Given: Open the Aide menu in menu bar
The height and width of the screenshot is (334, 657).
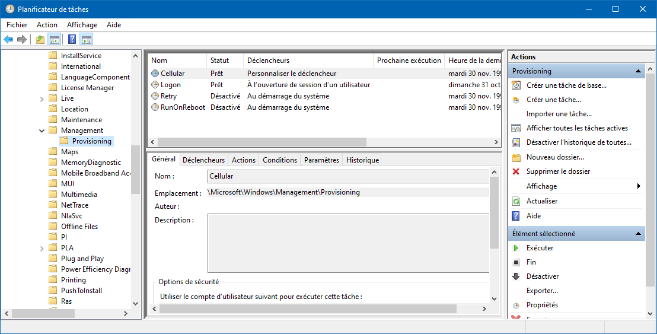Looking at the screenshot, I should point(114,25).
